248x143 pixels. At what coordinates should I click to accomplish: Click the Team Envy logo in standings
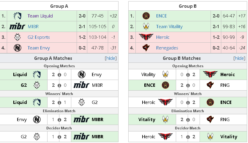point(17,48)
